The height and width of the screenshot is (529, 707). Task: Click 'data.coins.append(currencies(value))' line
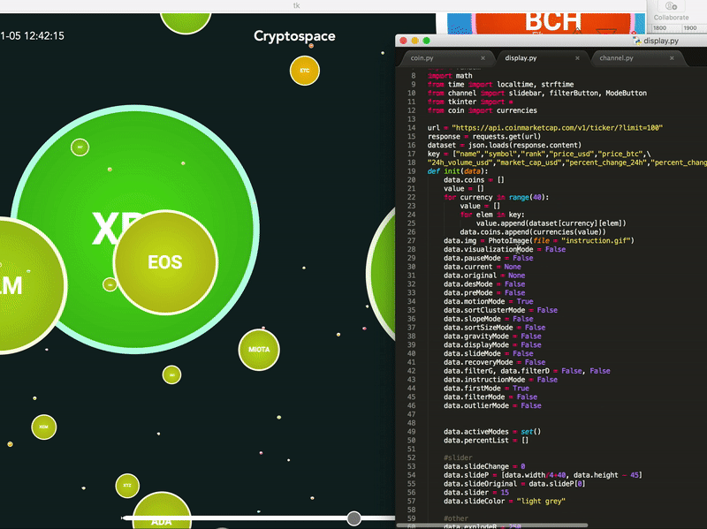click(533, 232)
